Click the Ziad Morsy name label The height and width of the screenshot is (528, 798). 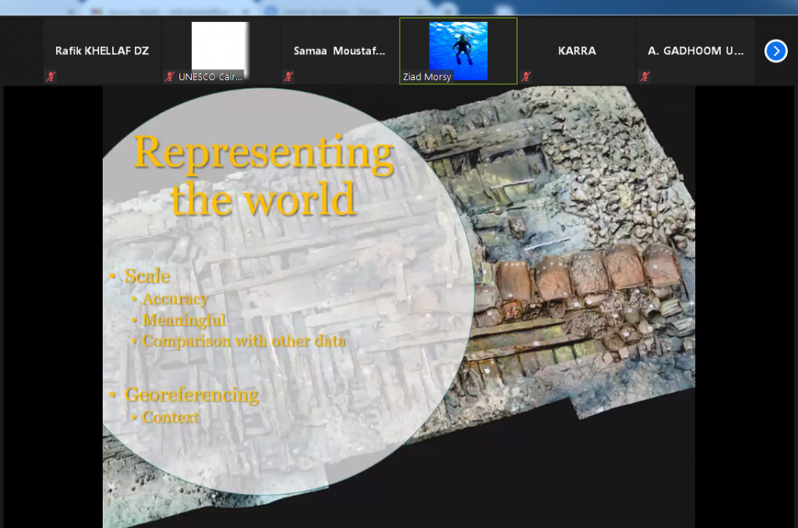pyautogui.click(x=426, y=77)
